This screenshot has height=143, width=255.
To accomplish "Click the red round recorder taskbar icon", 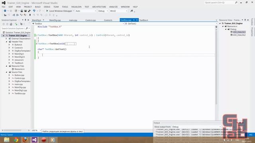I will pos(43,140).
